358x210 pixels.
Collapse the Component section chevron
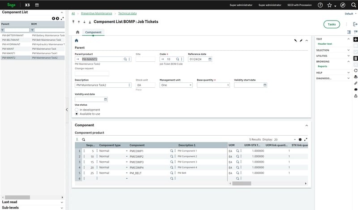click(307, 125)
